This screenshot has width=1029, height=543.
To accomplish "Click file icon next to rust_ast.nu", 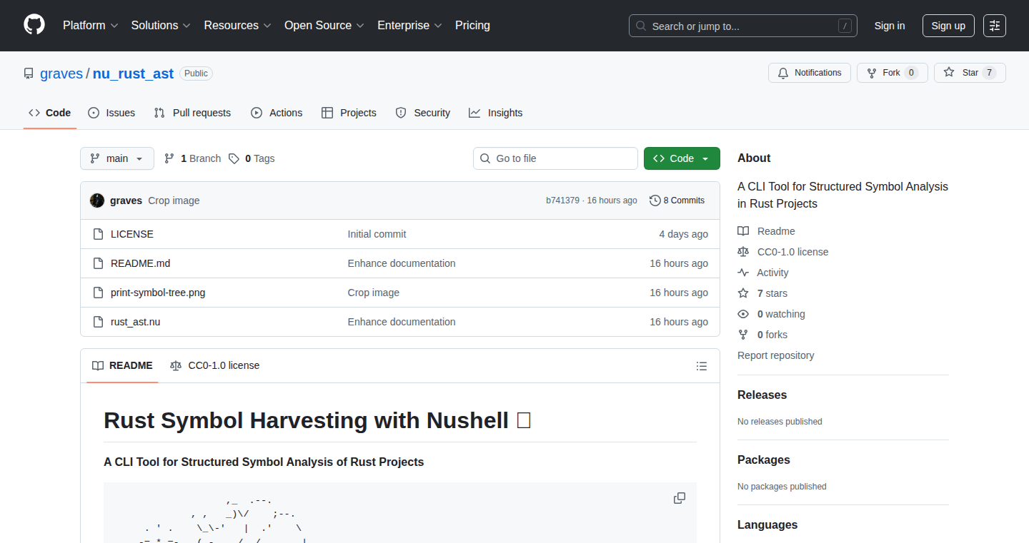I will 98,322.
